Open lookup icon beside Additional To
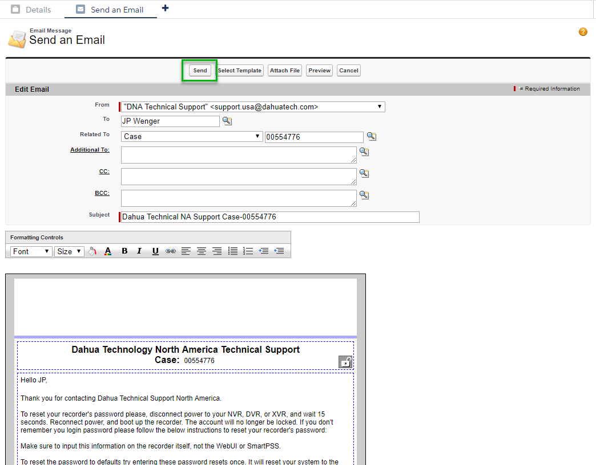This screenshot has height=465, width=596. pos(364,152)
